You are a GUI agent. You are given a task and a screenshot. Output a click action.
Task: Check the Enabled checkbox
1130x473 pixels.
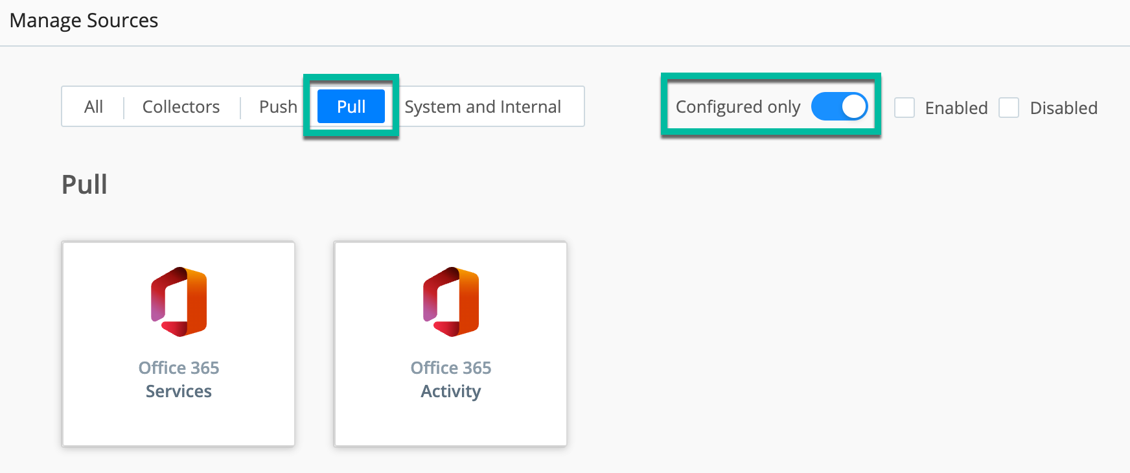coord(905,108)
